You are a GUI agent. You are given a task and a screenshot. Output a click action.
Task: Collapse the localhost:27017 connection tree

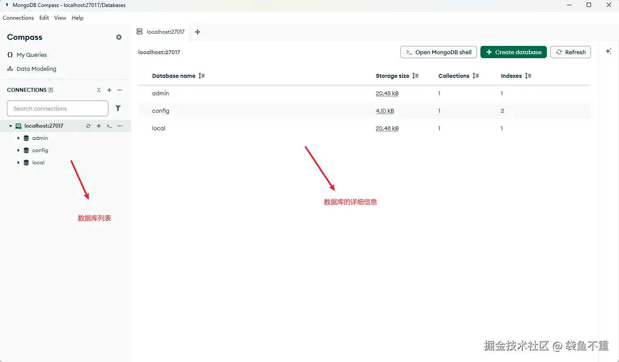10,126
